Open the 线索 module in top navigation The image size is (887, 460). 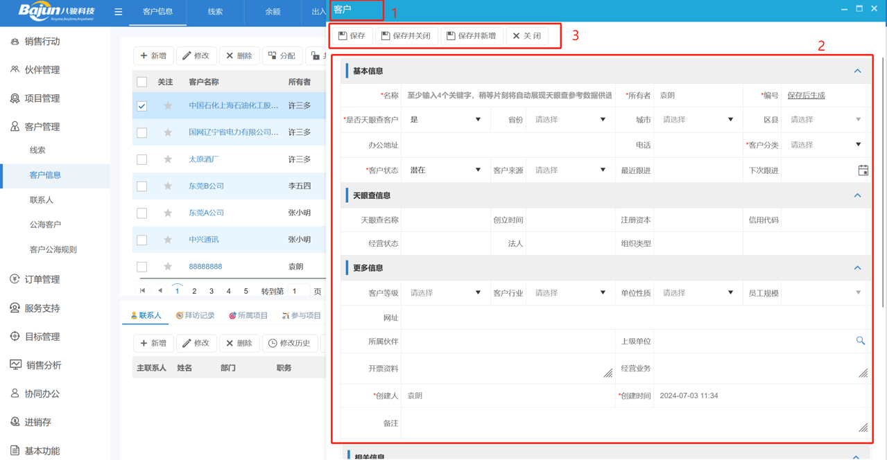216,12
